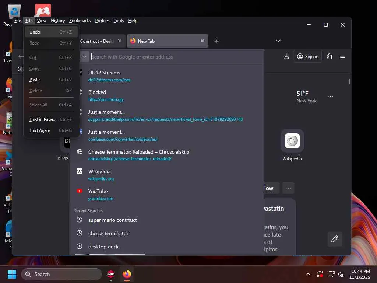Click the YouTube red play icon
Image resolution: width=377 pixels, height=283 pixels.
coord(80,191)
